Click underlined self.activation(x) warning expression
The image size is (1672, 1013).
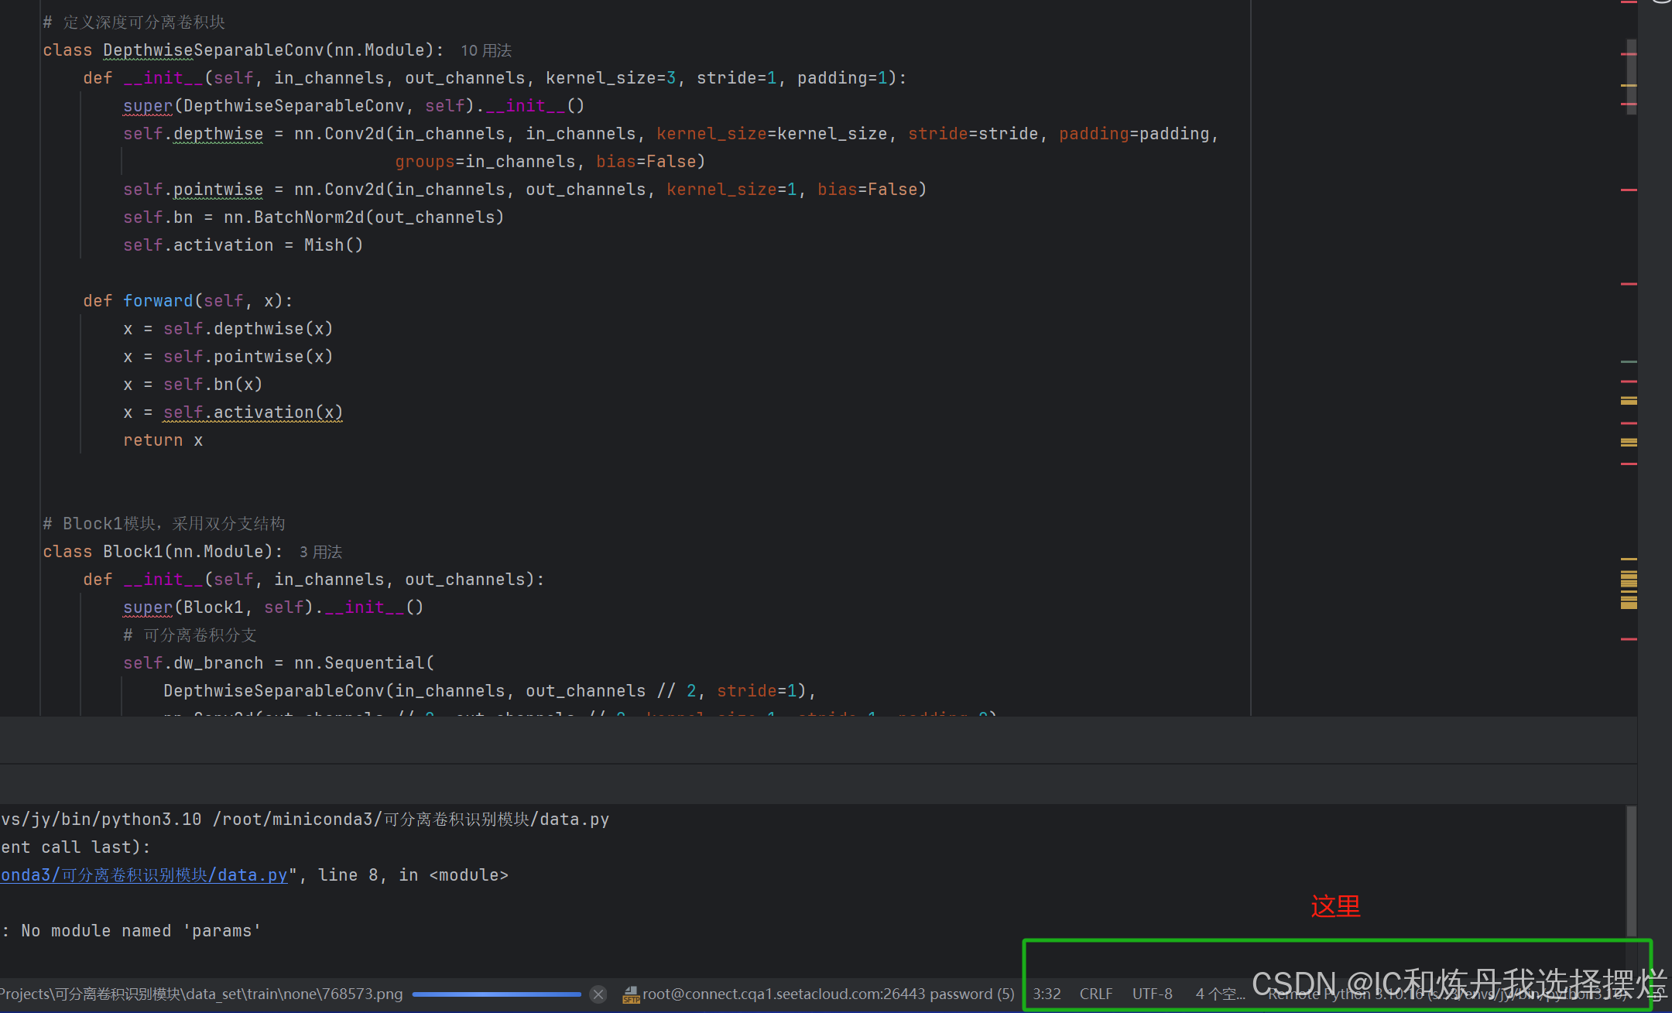coord(252,412)
